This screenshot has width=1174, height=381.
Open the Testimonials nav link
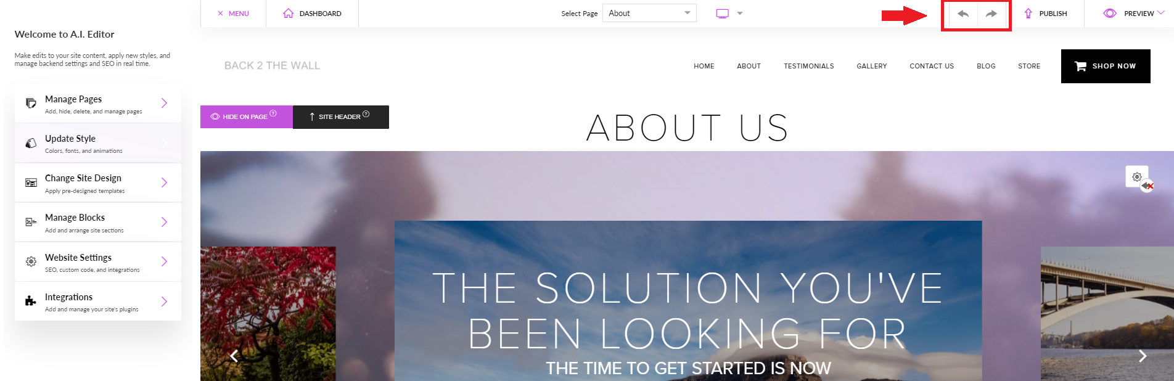(808, 66)
